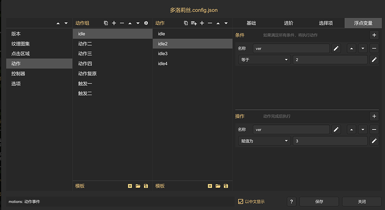
Task: Switch to the 选择项 tab
Action: 326,23
